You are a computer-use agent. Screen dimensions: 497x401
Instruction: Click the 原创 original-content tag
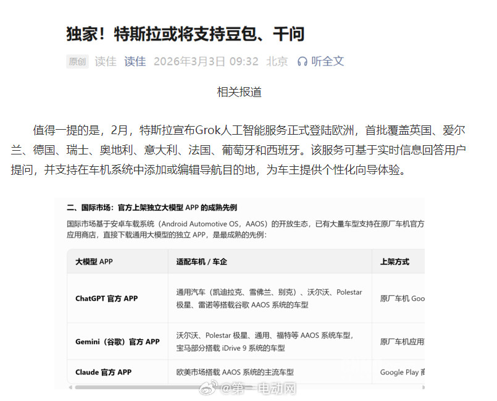tap(76, 61)
